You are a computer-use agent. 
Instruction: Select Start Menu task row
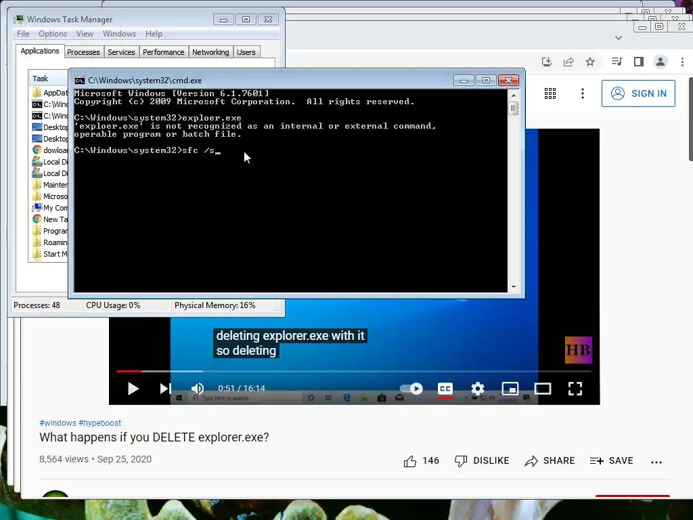pyautogui.click(x=50, y=254)
